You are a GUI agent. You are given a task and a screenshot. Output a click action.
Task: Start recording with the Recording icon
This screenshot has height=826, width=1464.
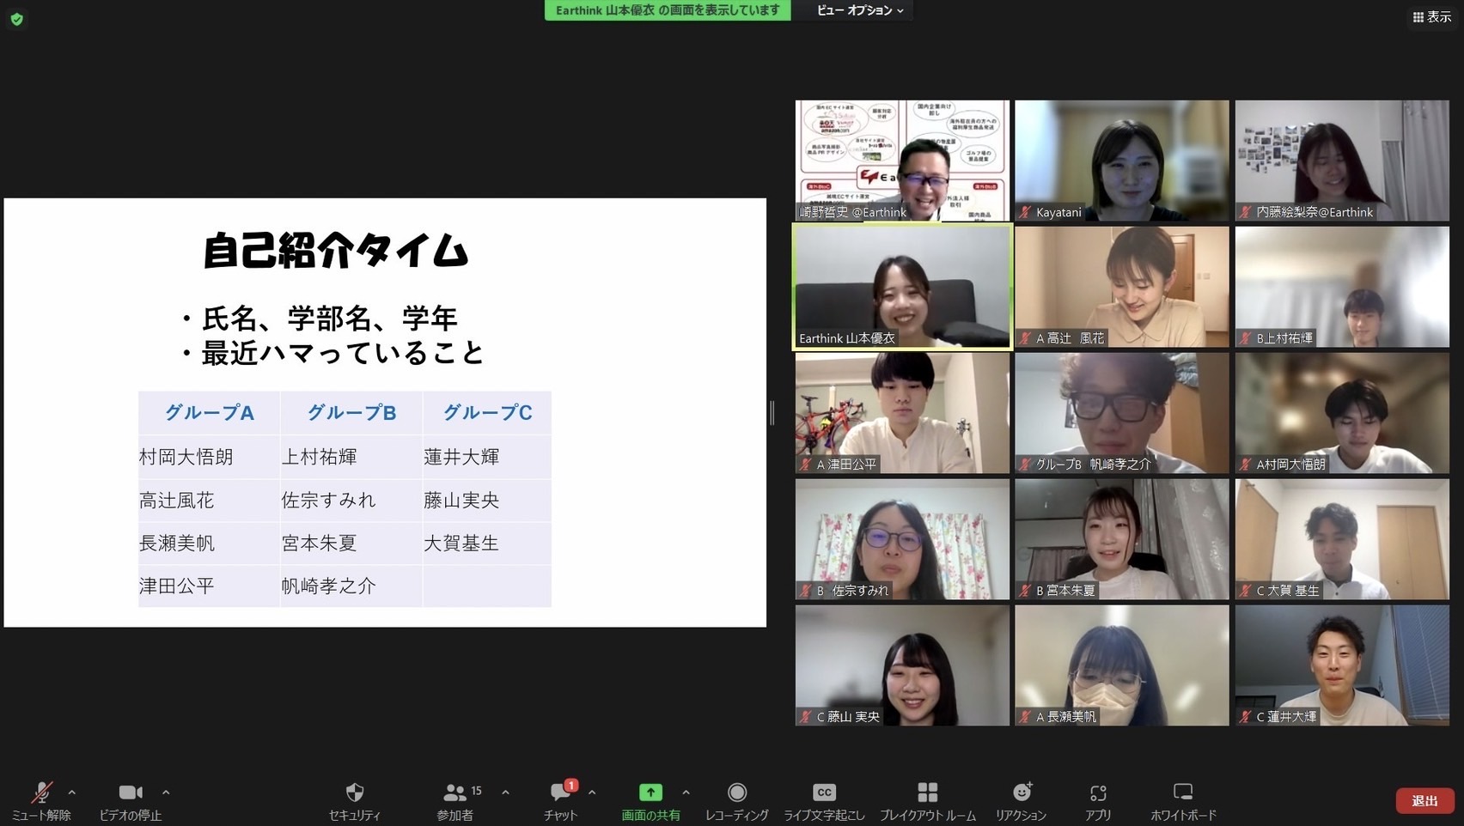(737, 792)
